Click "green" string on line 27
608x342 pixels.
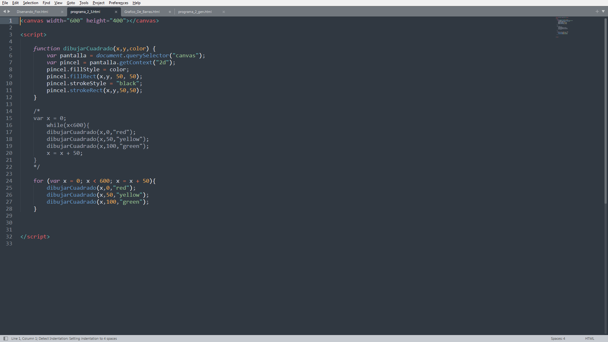131,202
